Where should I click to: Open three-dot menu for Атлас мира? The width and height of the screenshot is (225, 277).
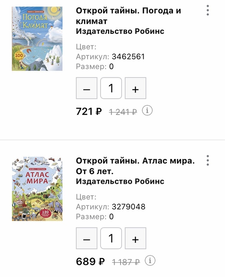pyautogui.click(x=208, y=160)
